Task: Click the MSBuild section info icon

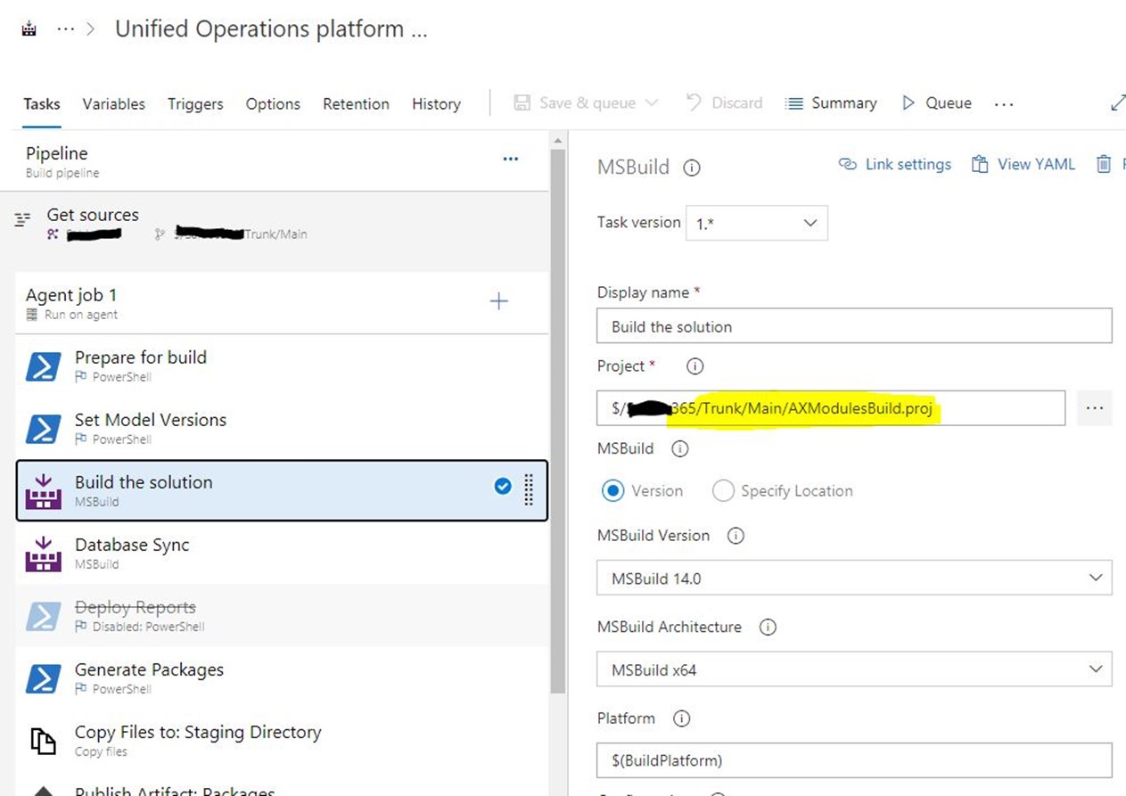Action: tap(679, 449)
